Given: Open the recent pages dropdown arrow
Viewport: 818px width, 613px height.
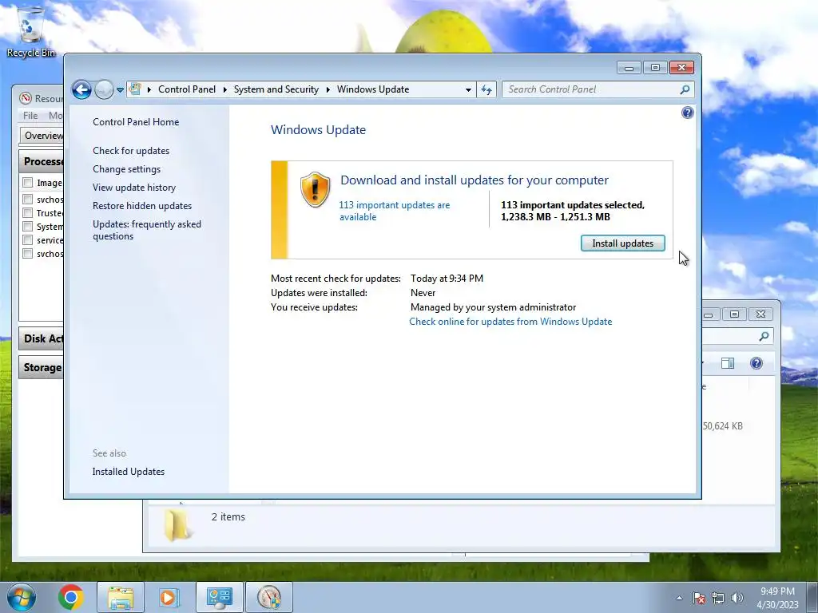Looking at the screenshot, I should [120, 89].
